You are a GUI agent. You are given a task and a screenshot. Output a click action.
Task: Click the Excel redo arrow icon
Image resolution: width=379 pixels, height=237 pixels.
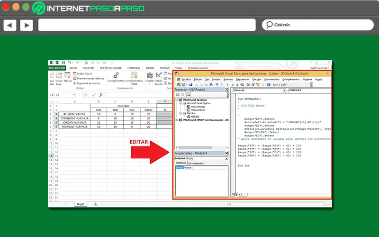point(78,63)
